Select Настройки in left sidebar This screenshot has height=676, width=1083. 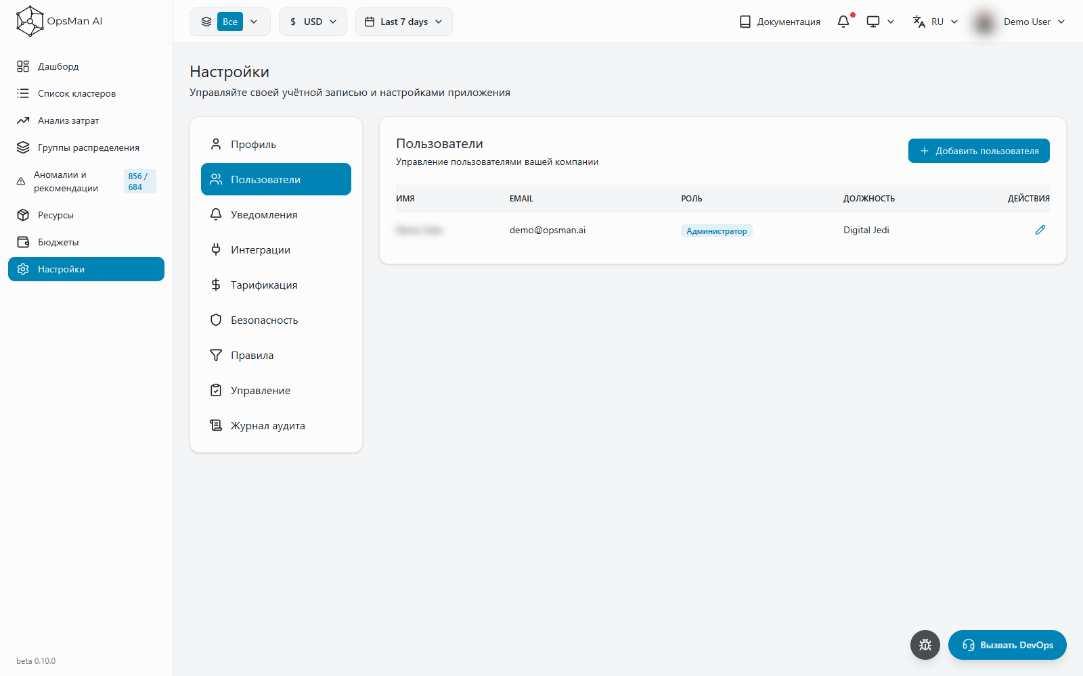[86, 269]
